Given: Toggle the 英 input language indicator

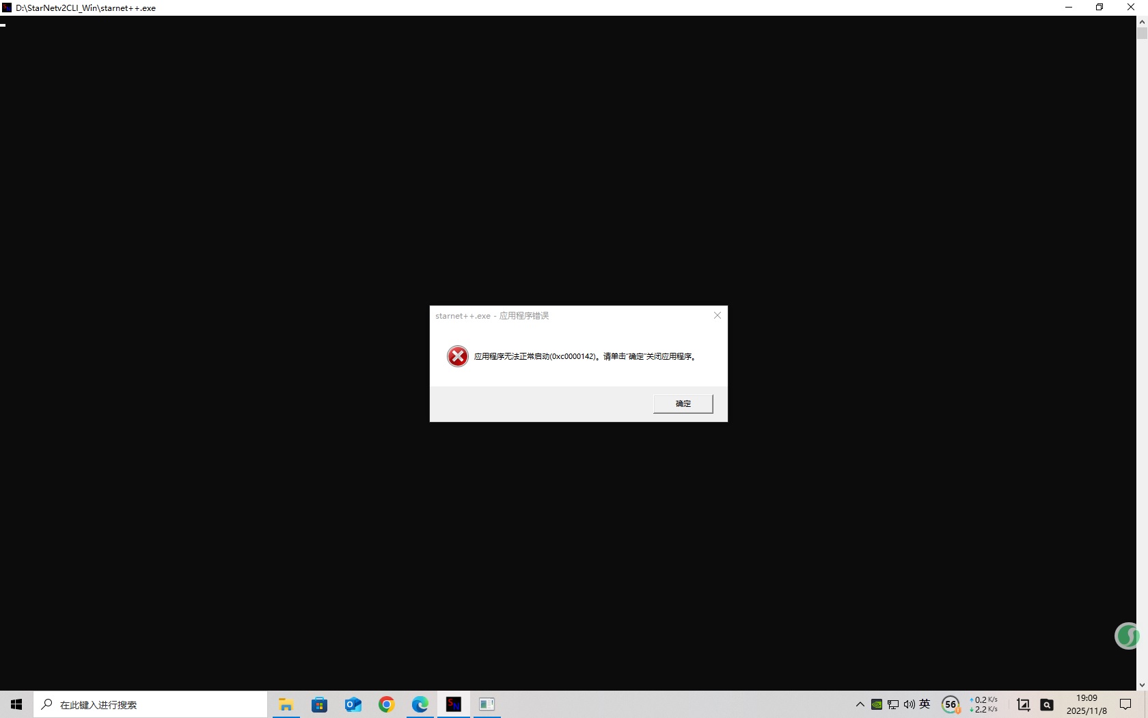Looking at the screenshot, I should [925, 704].
